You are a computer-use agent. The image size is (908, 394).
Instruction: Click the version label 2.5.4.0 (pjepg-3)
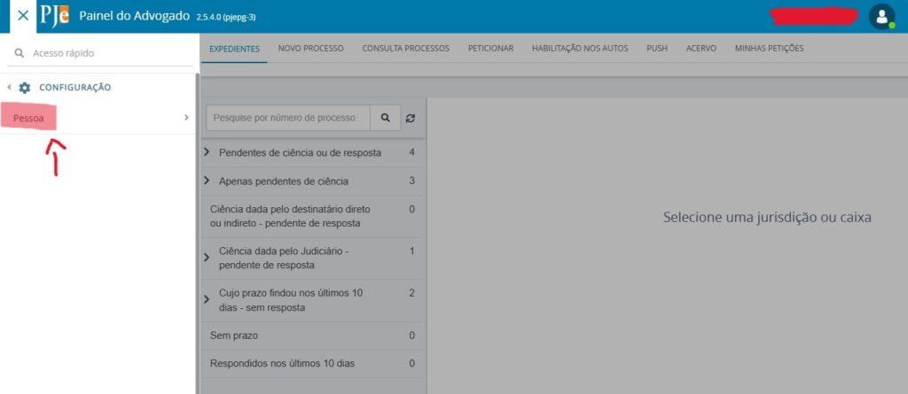226,18
